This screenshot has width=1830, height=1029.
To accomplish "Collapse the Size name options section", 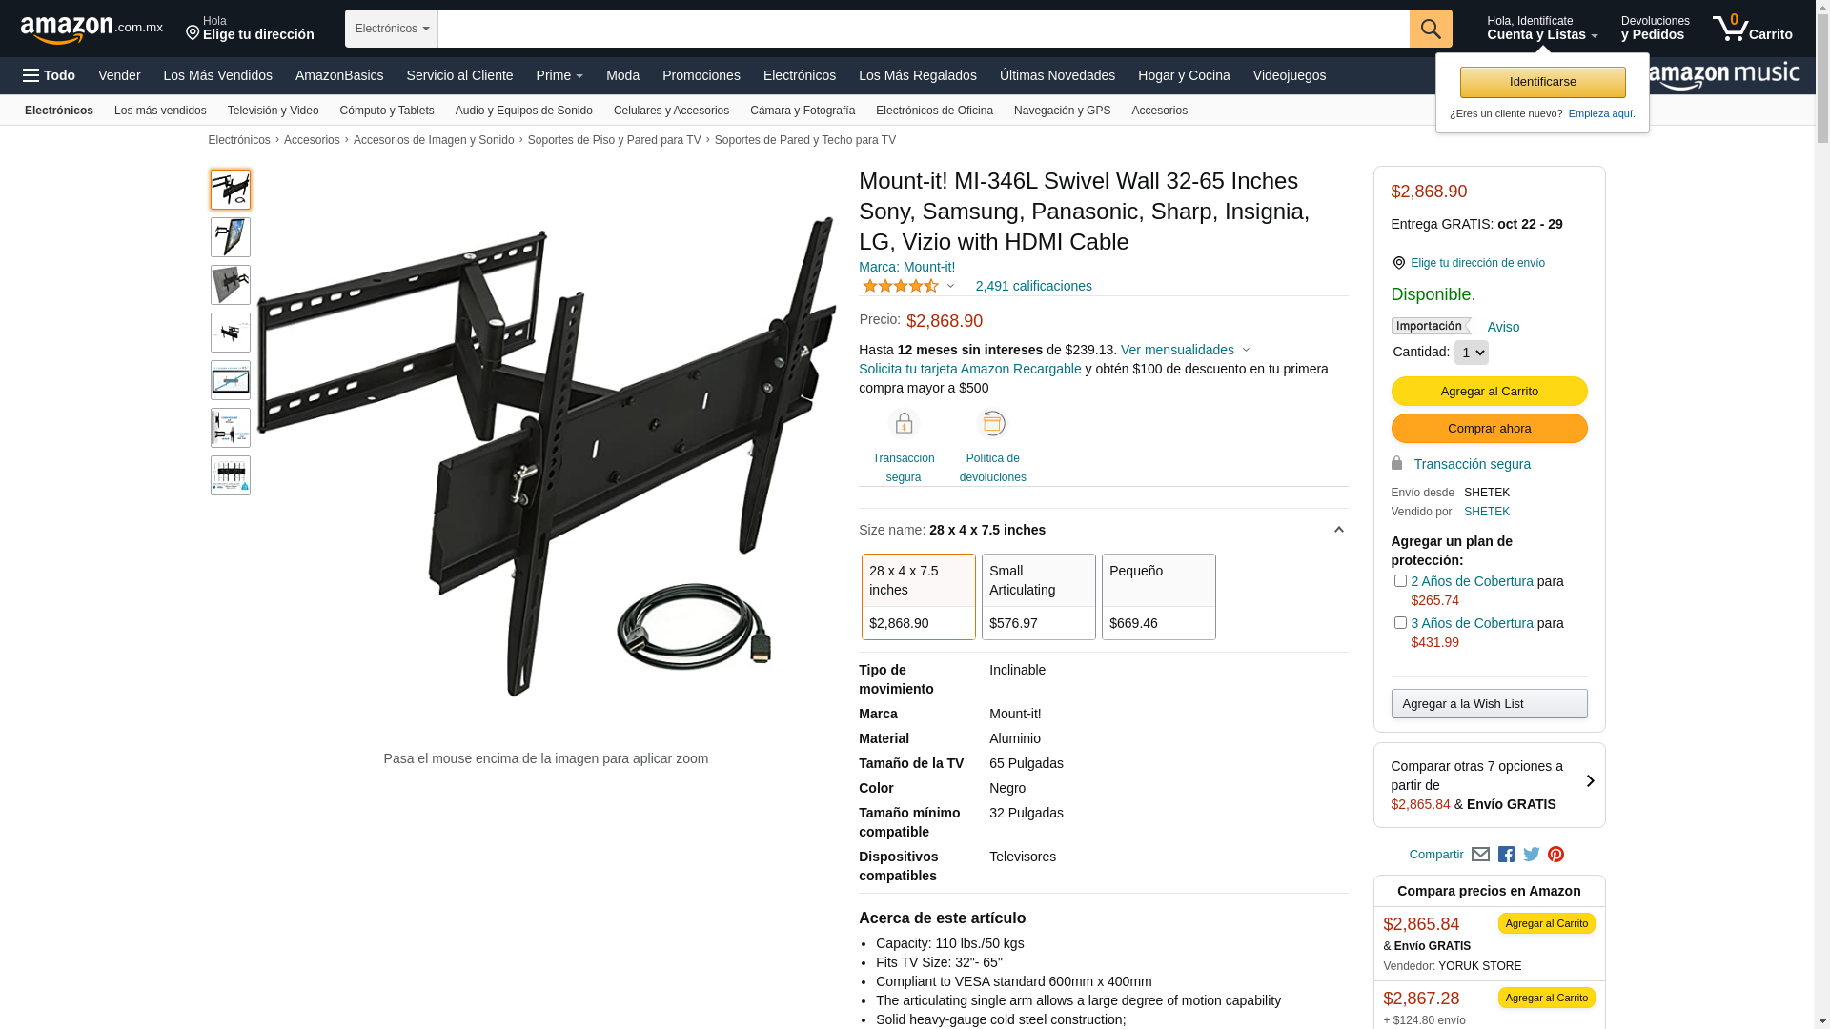I will click(x=1338, y=530).
